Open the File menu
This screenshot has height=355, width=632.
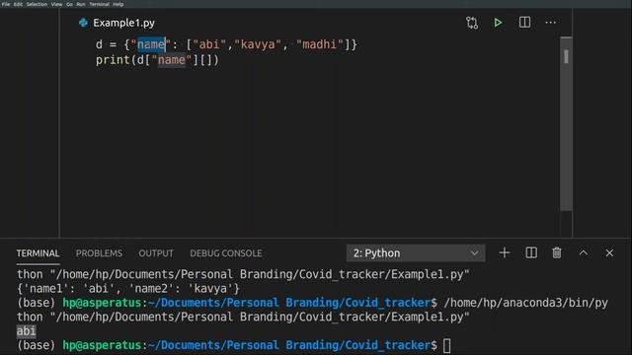[x=6, y=4]
